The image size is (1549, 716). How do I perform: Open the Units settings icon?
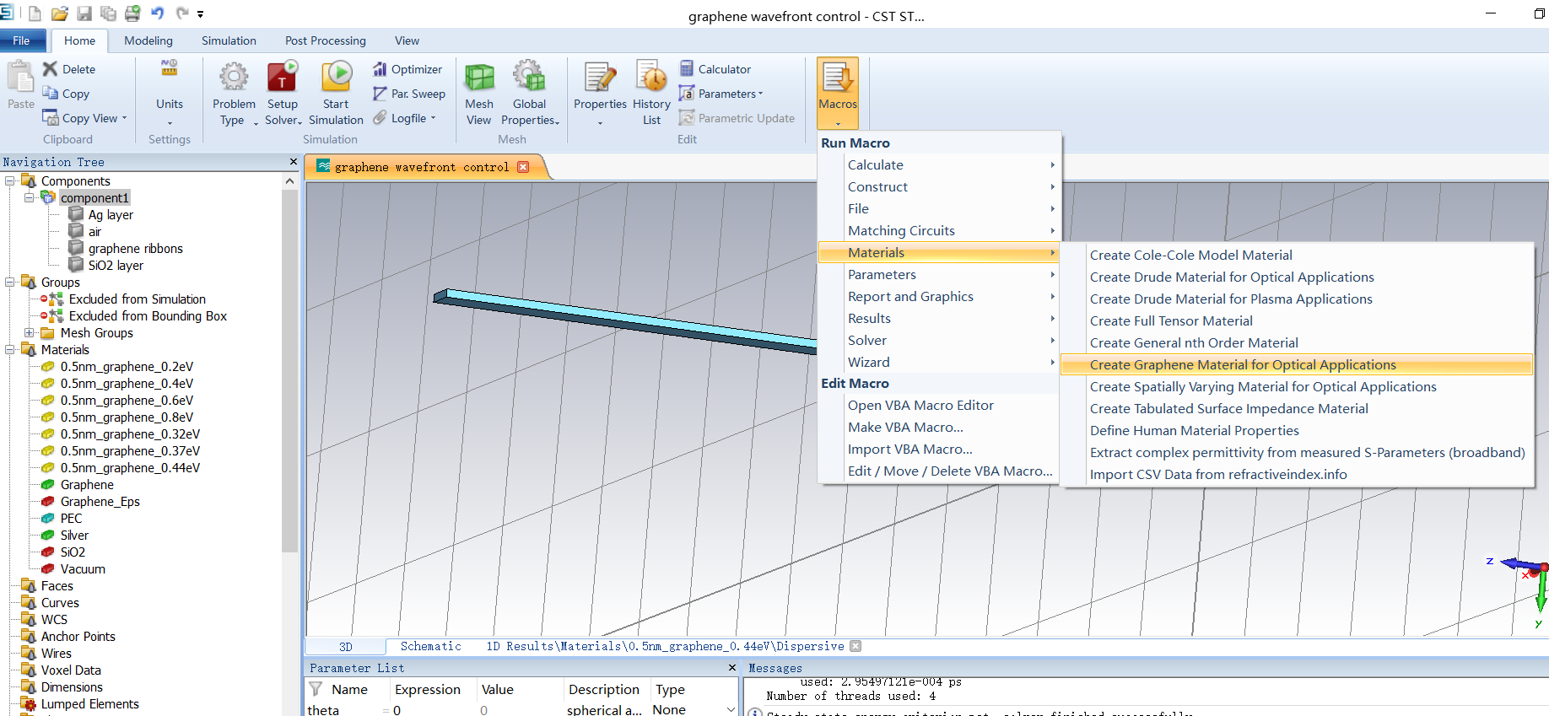(170, 69)
